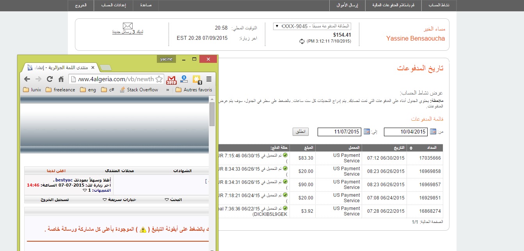The width and height of the screenshot is (524, 251).
Task: Bookmark this page with the star icon
Action: point(159,79)
